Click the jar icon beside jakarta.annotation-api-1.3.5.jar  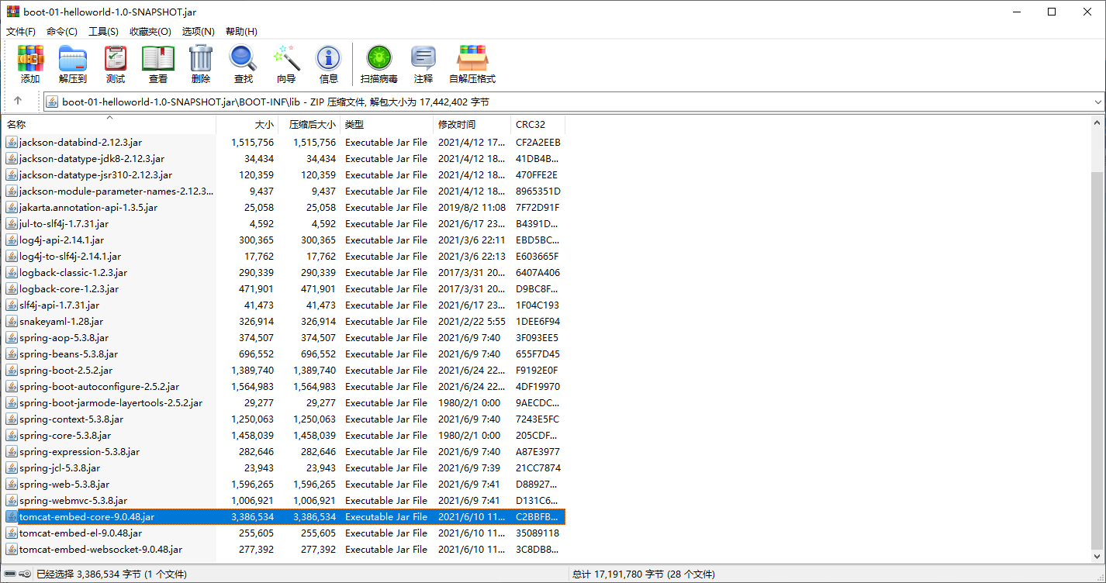[12, 207]
